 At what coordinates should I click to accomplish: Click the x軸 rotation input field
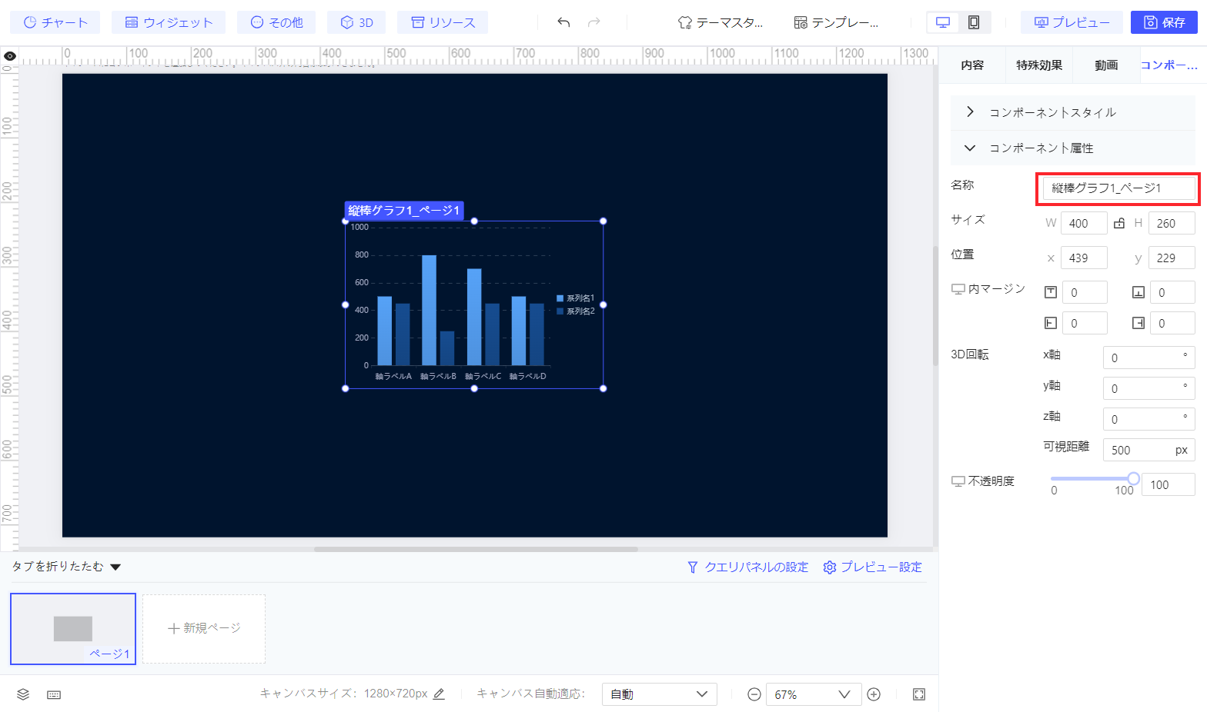point(1148,358)
